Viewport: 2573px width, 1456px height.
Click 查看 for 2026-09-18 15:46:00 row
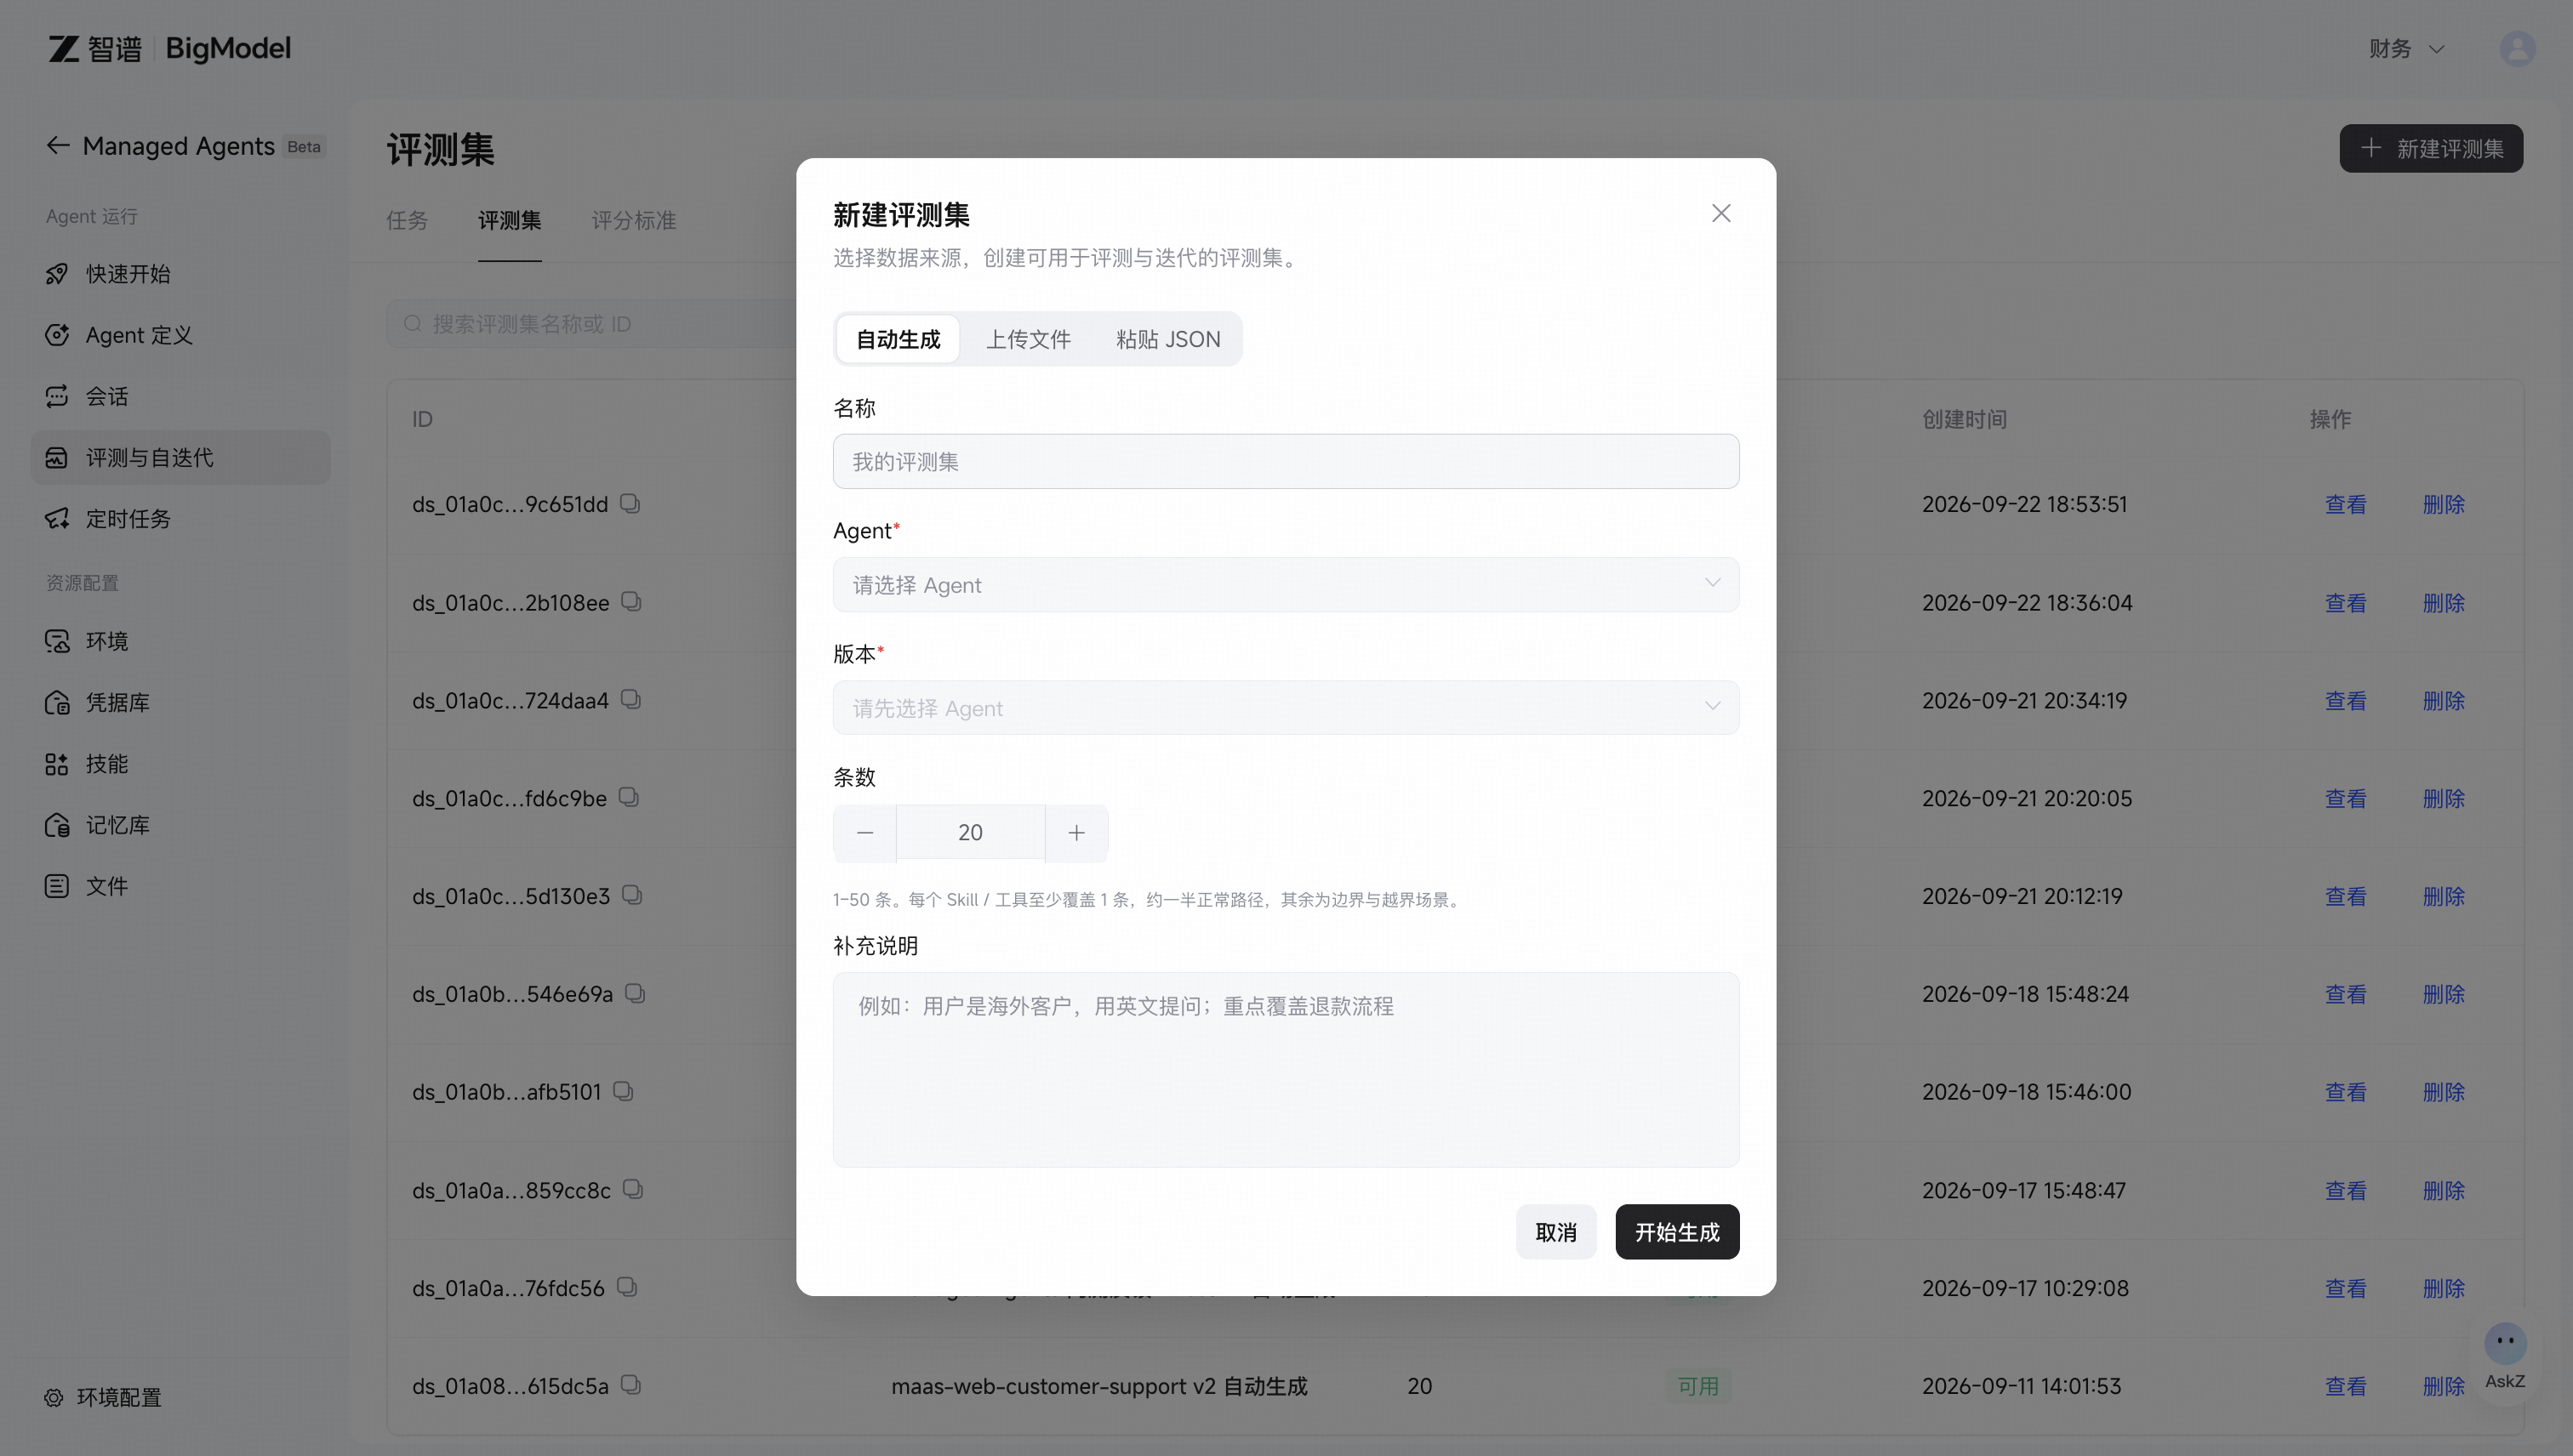pyautogui.click(x=2346, y=1092)
